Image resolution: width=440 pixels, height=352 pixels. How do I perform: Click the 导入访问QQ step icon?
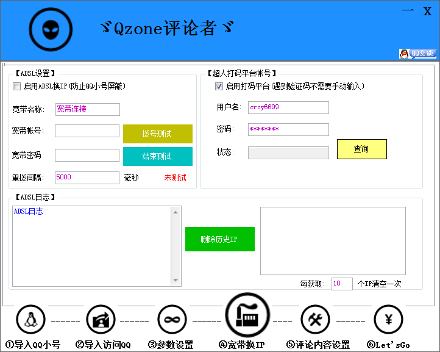(x=101, y=320)
